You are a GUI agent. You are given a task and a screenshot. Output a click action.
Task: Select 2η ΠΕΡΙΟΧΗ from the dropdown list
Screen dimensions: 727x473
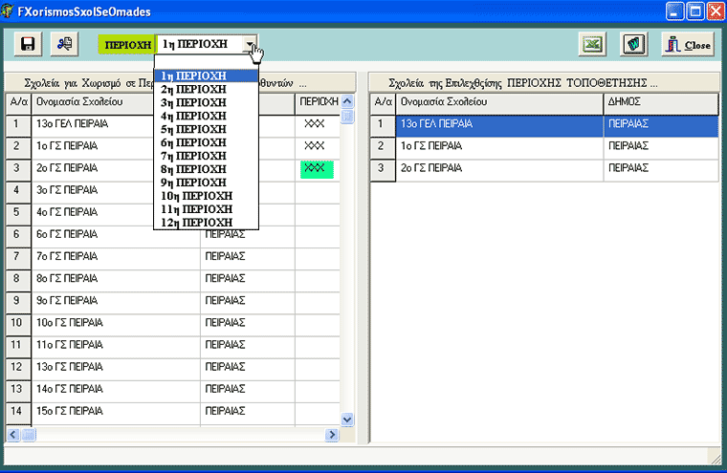click(193, 89)
